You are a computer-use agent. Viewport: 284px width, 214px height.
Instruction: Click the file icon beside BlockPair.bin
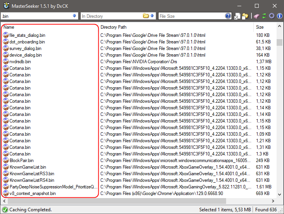[6, 160]
